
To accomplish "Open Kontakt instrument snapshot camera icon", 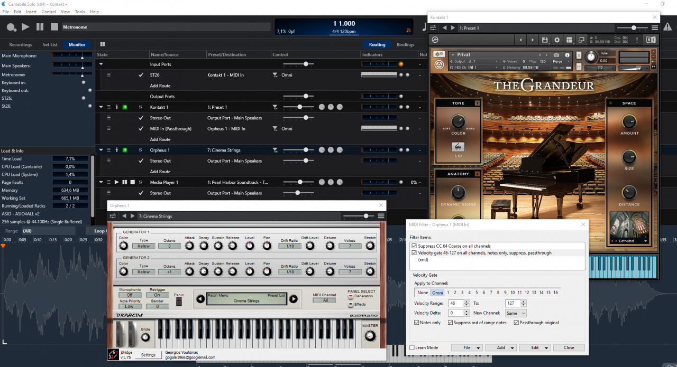I will pos(556,55).
